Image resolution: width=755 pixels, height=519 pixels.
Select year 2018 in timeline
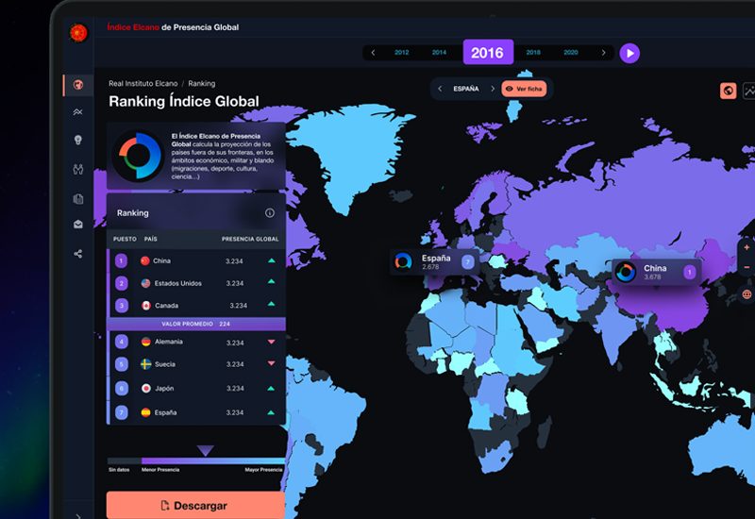(533, 53)
